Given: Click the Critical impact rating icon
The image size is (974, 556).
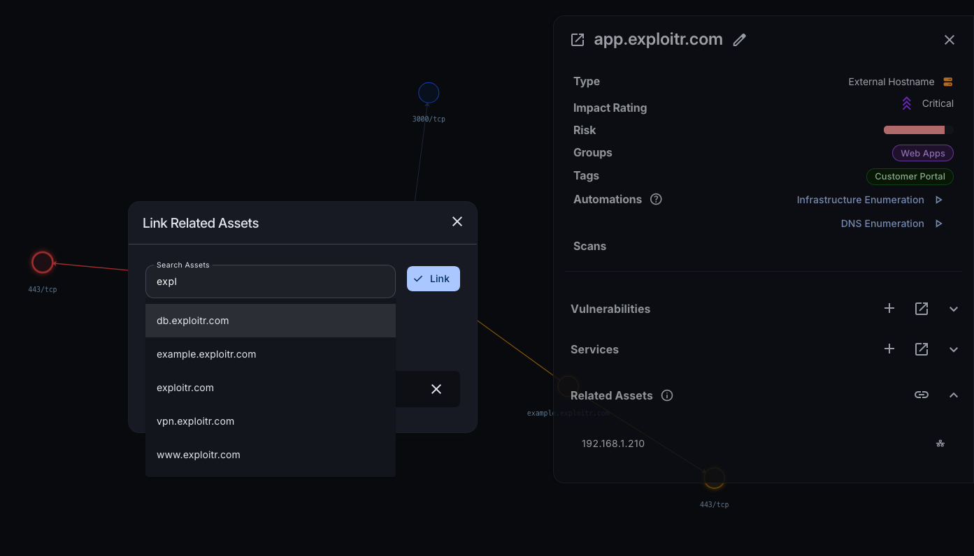Looking at the screenshot, I should [907, 103].
